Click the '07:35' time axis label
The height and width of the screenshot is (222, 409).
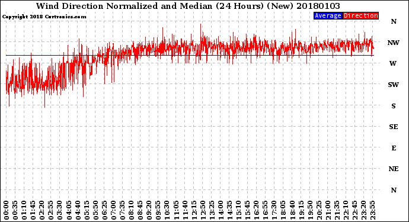tap(122, 210)
